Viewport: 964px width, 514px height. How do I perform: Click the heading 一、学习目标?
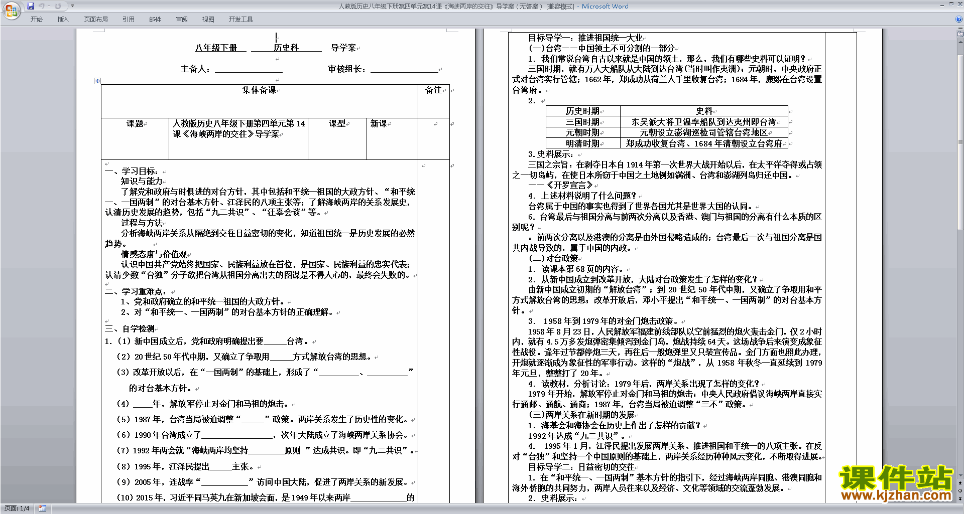tap(132, 171)
